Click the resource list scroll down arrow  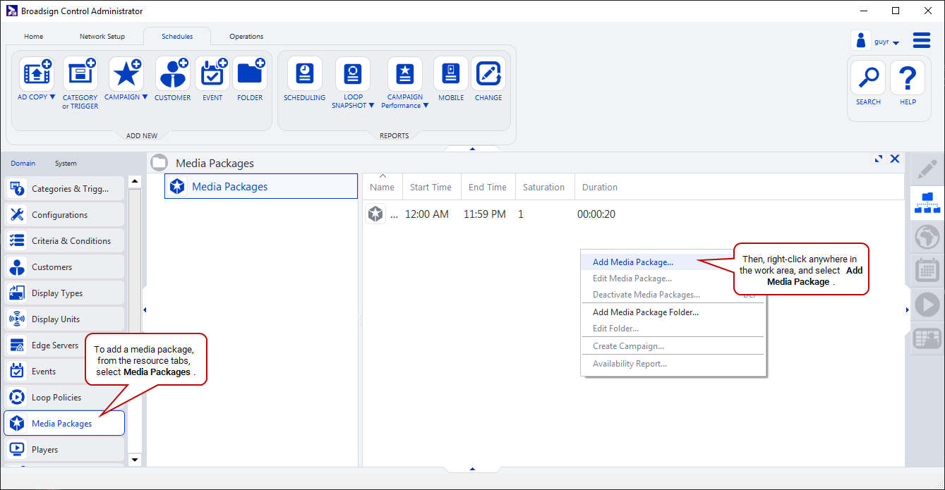135,460
